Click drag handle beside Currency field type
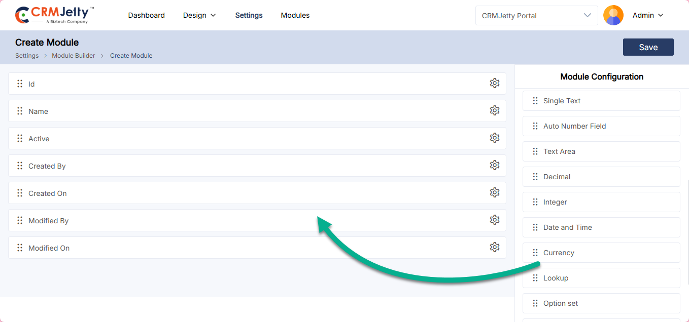Screen dimensions: 689x322 [535, 253]
